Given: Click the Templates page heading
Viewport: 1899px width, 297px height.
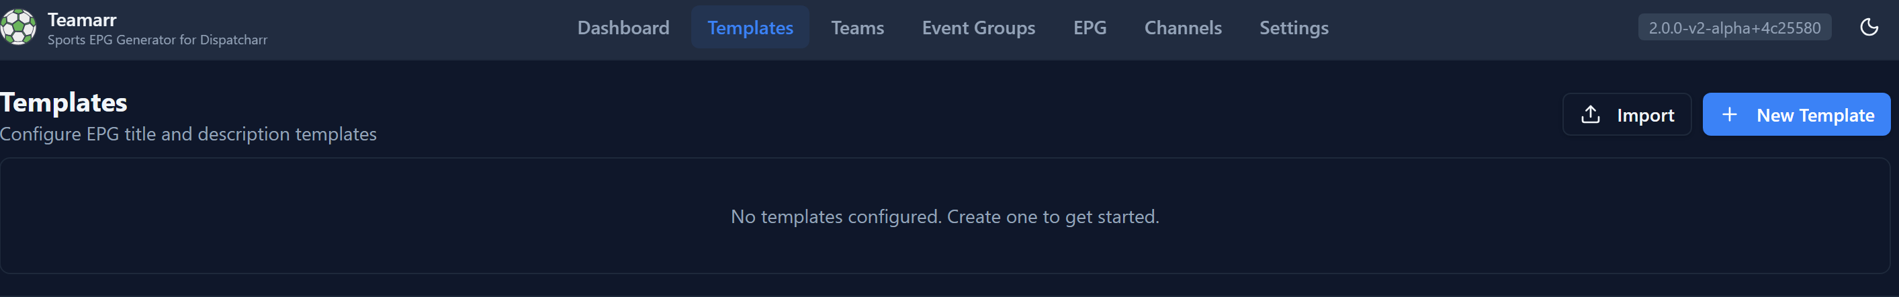Looking at the screenshot, I should (63, 102).
